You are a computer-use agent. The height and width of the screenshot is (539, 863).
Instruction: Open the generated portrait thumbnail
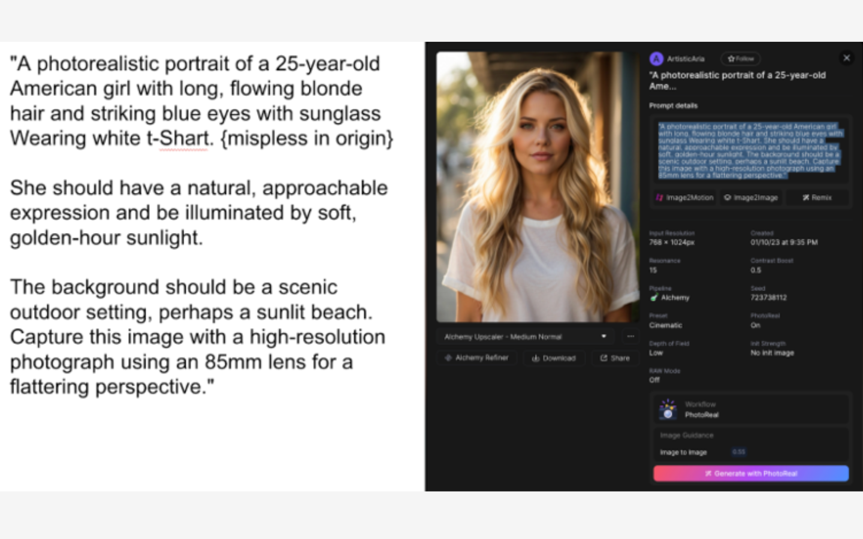pos(537,187)
